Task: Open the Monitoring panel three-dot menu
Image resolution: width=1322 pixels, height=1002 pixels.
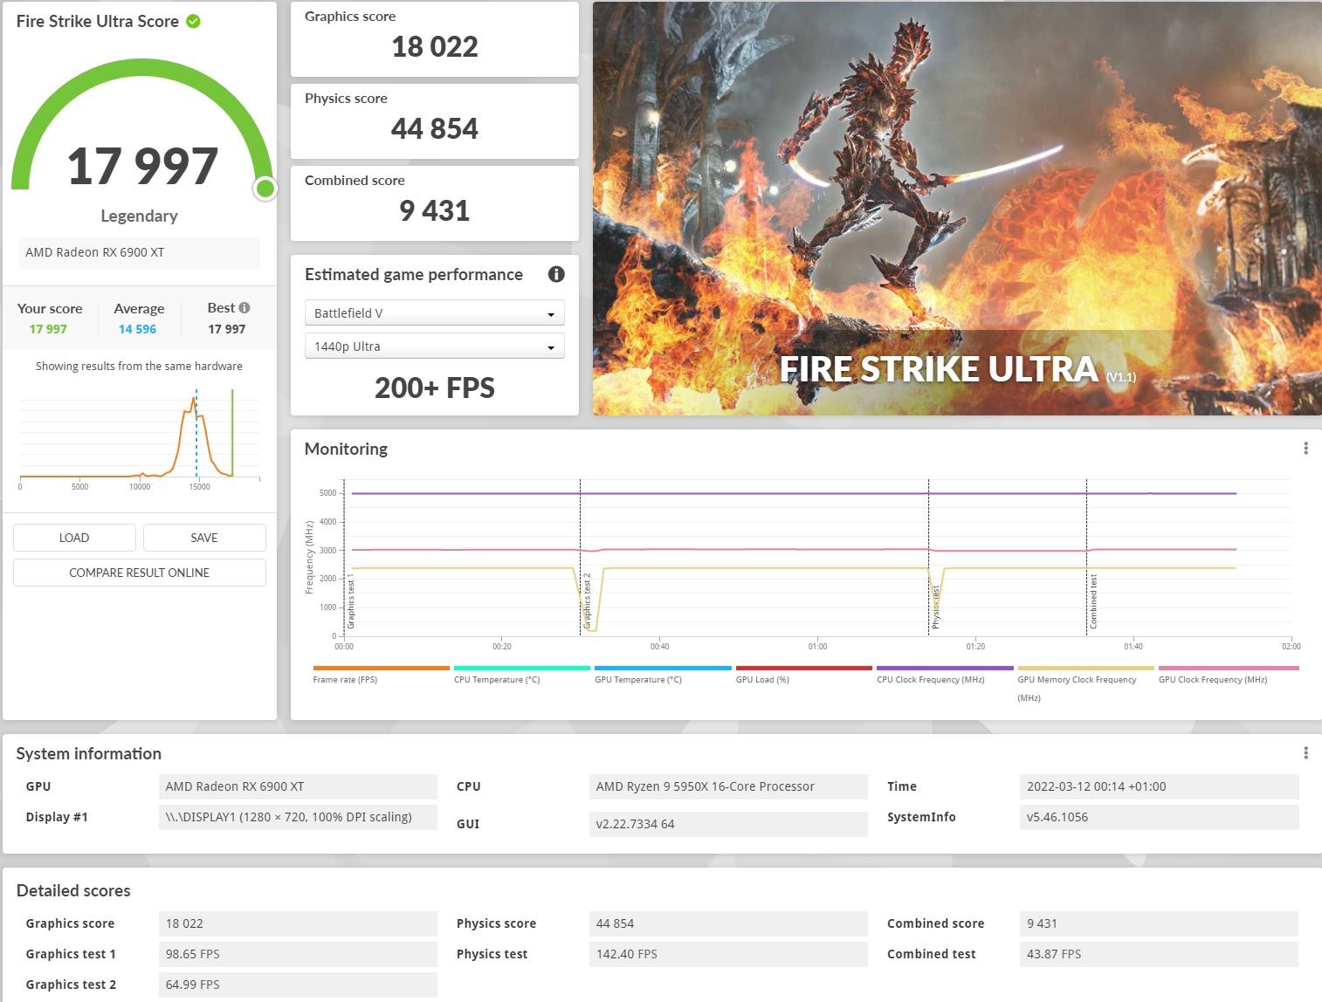Action: coord(1305,449)
